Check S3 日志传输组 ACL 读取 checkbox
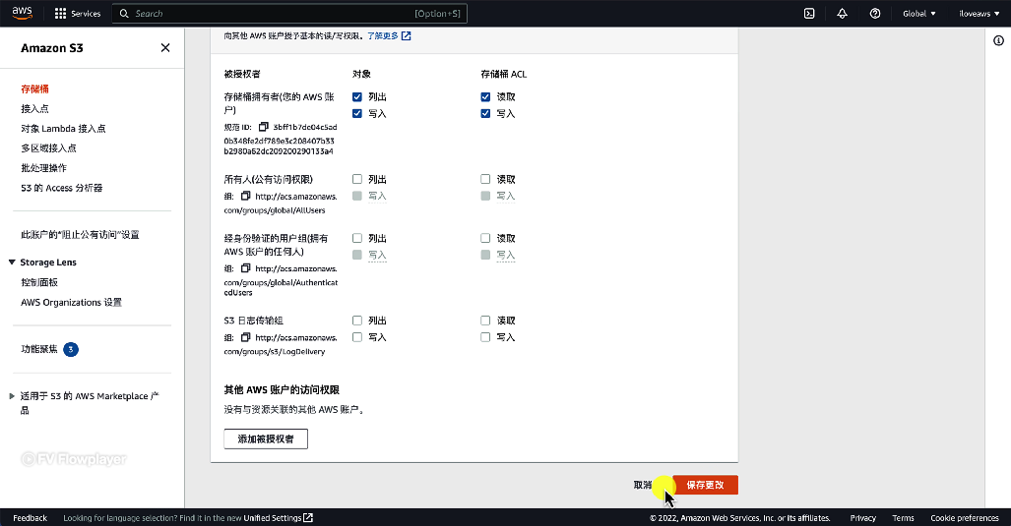The image size is (1011, 526). click(485, 320)
